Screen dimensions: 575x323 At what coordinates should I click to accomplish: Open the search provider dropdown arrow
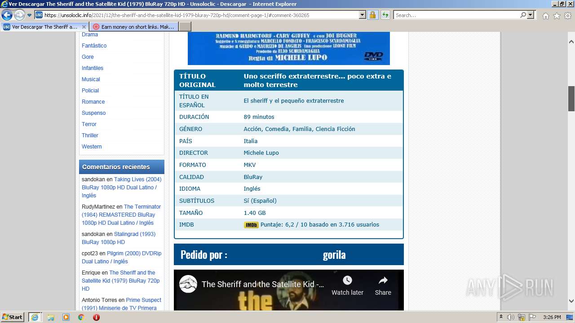pyautogui.click(x=531, y=15)
